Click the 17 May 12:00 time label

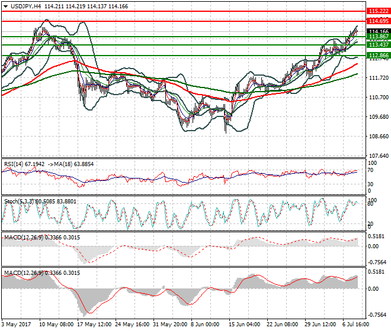click(x=94, y=324)
